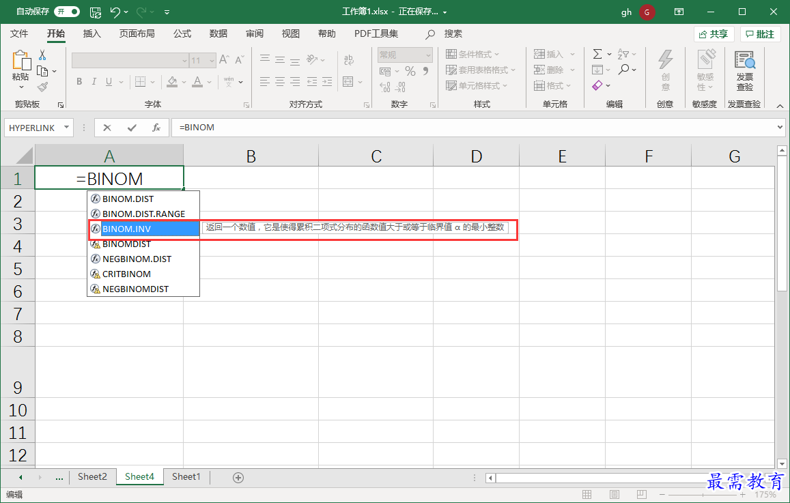This screenshot has width=790, height=503.
Task: Click the Copy icon
Action: pyautogui.click(x=43, y=71)
